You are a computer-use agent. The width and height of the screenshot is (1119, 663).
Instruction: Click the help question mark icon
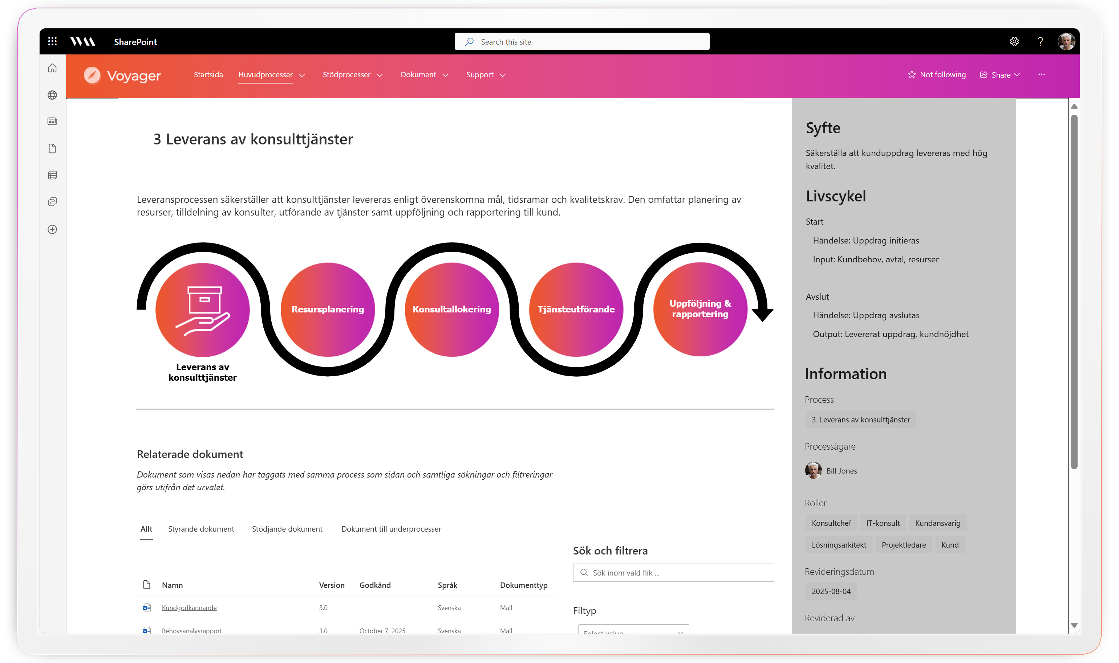tap(1040, 41)
